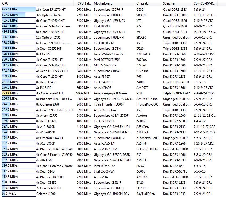
Task: Click the Supermicro X9DR6-F motherboard cell
Action: [x=108, y=10]
